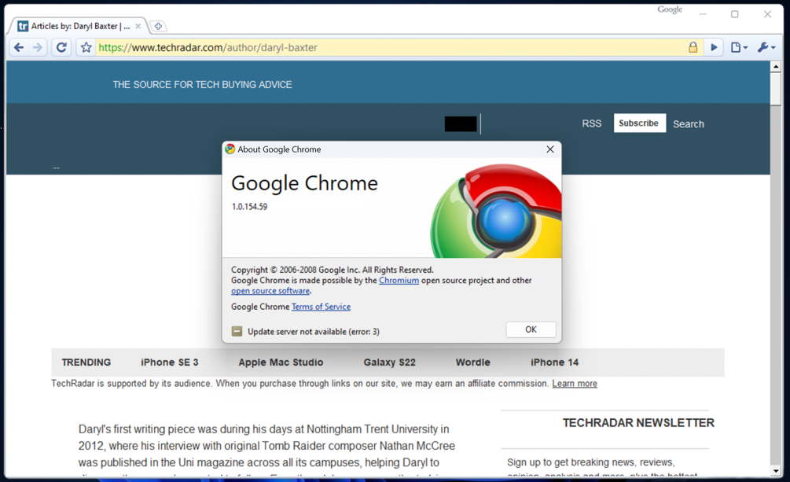Close the Chrome browser window
The height and width of the screenshot is (482, 790).
767,14
